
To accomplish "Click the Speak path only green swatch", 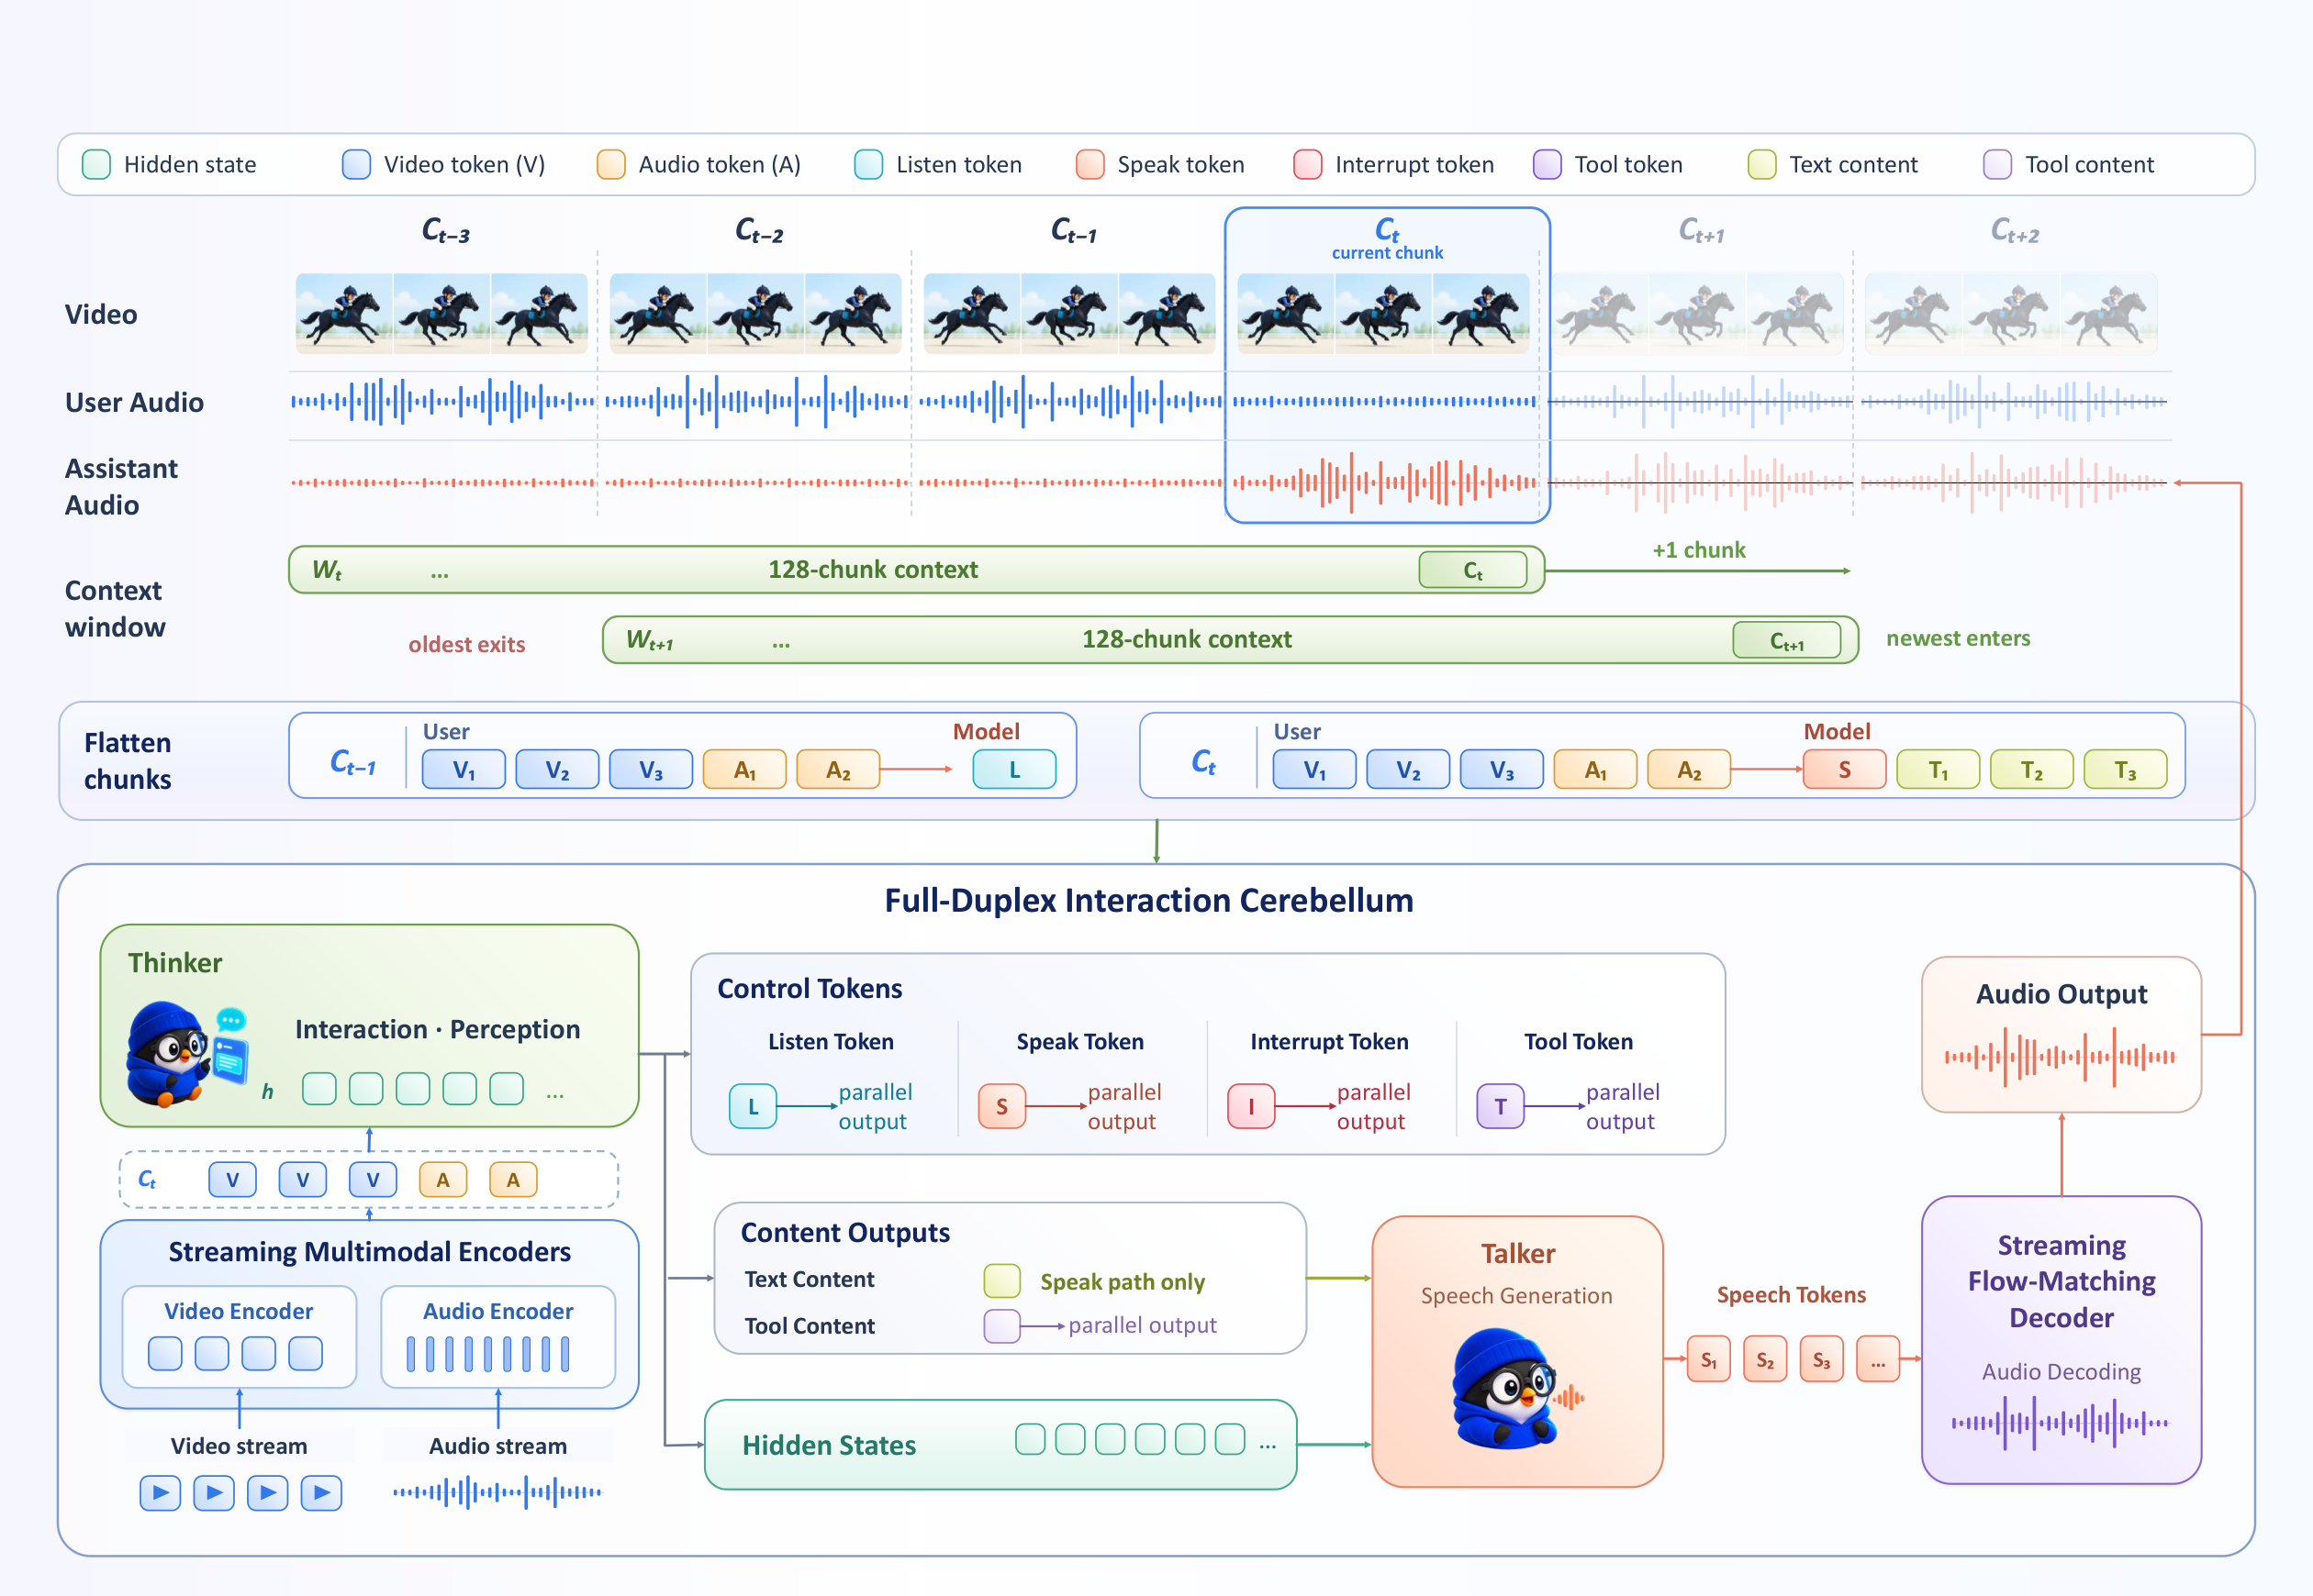I will [x=1001, y=1280].
